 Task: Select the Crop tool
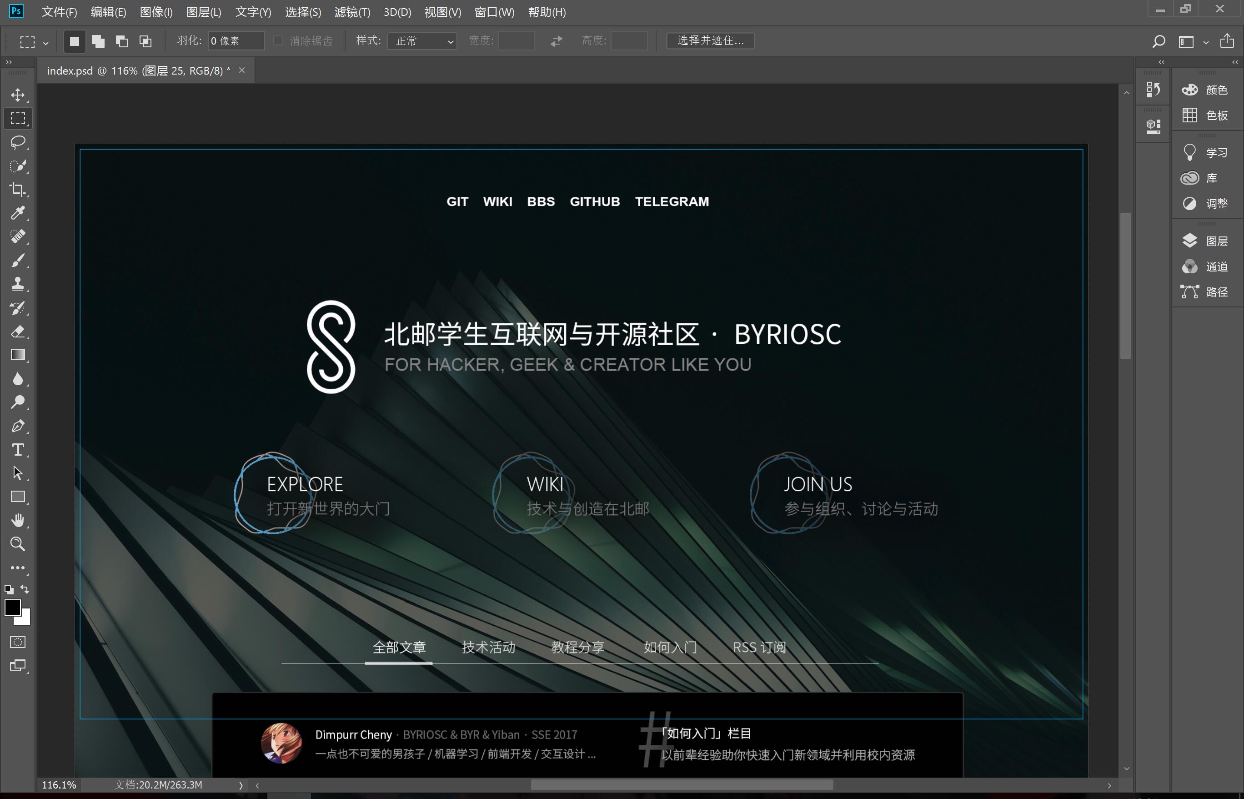click(x=18, y=189)
